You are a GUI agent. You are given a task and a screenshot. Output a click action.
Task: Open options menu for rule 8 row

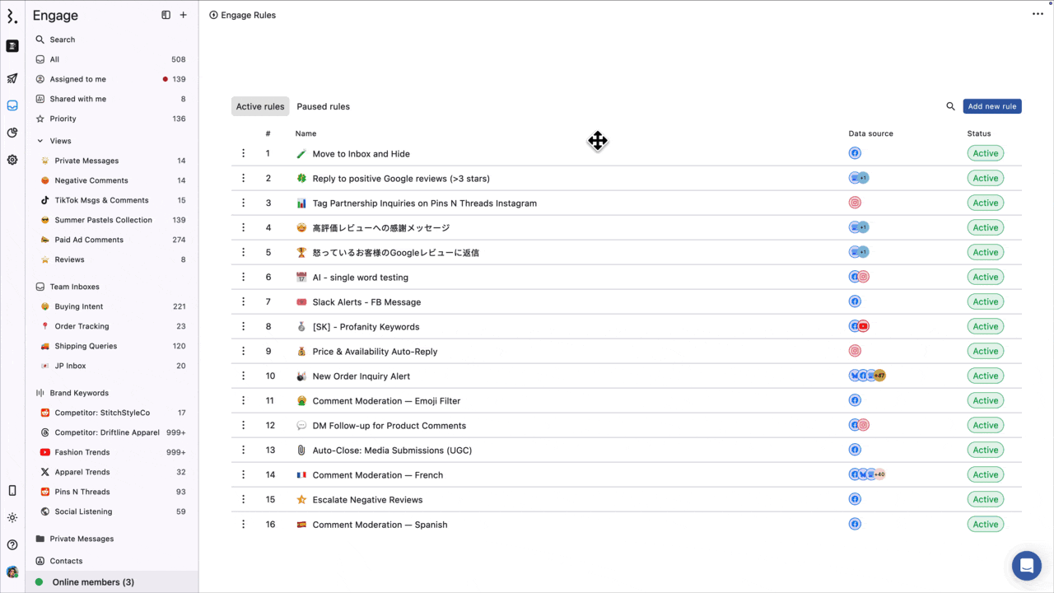pyautogui.click(x=243, y=326)
